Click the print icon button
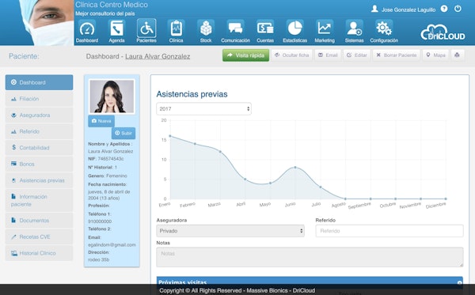Image resolution: width=475 pixels, height=295 pixels. pyautogui.click(x=457, y=55)
